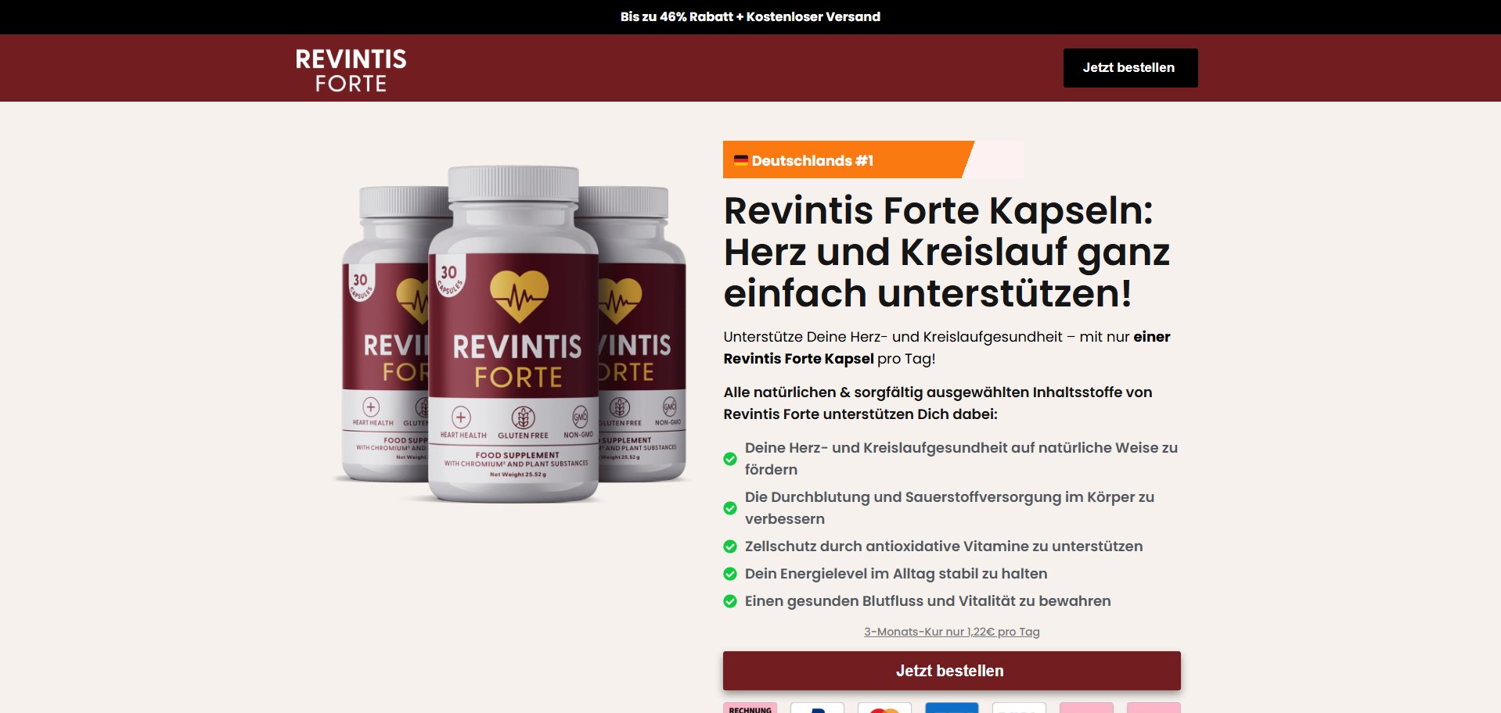This screenshot has width=1501, height=713.
Task: Click the green checkmark beside Einen gesunden Blutfluss
Action: [x=730, y=601]
